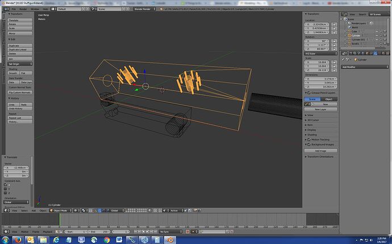392x244 pixels.
Task: Click the Duplicate Linked button
Action: (20, 50)
